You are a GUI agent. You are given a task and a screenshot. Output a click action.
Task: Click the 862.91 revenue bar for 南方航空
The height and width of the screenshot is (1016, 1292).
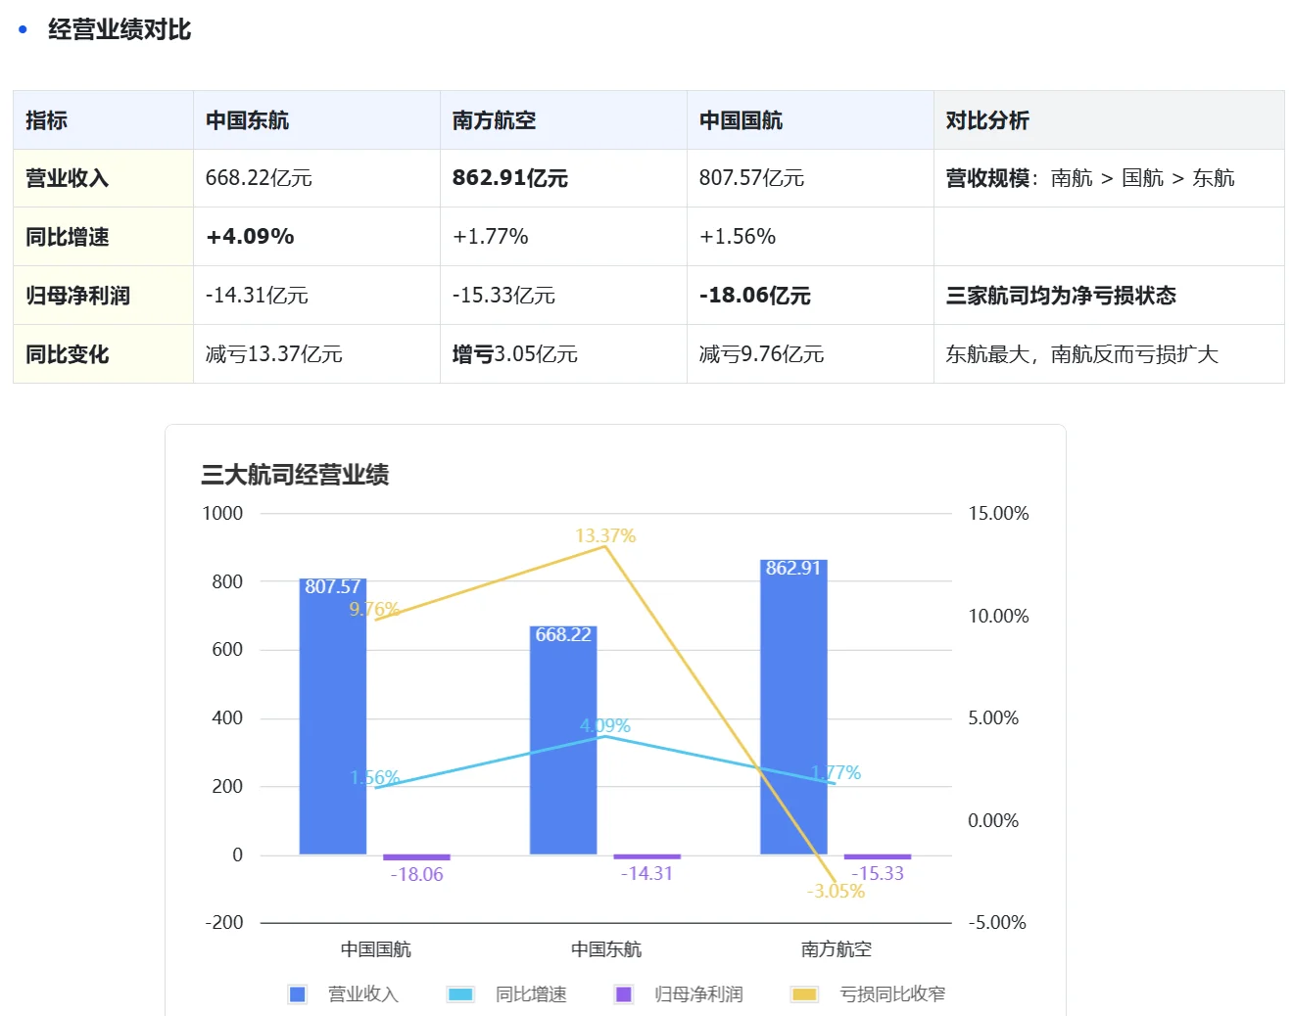[793, 707]
